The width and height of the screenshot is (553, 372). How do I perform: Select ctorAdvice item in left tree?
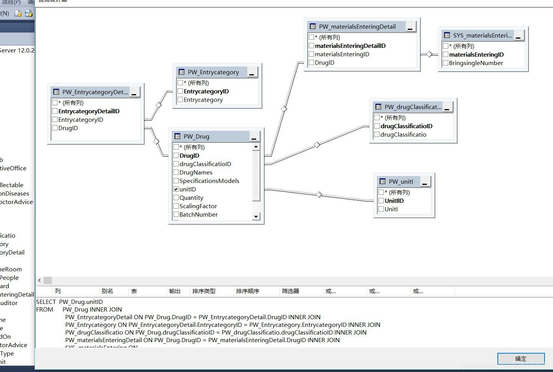(16, 202)
